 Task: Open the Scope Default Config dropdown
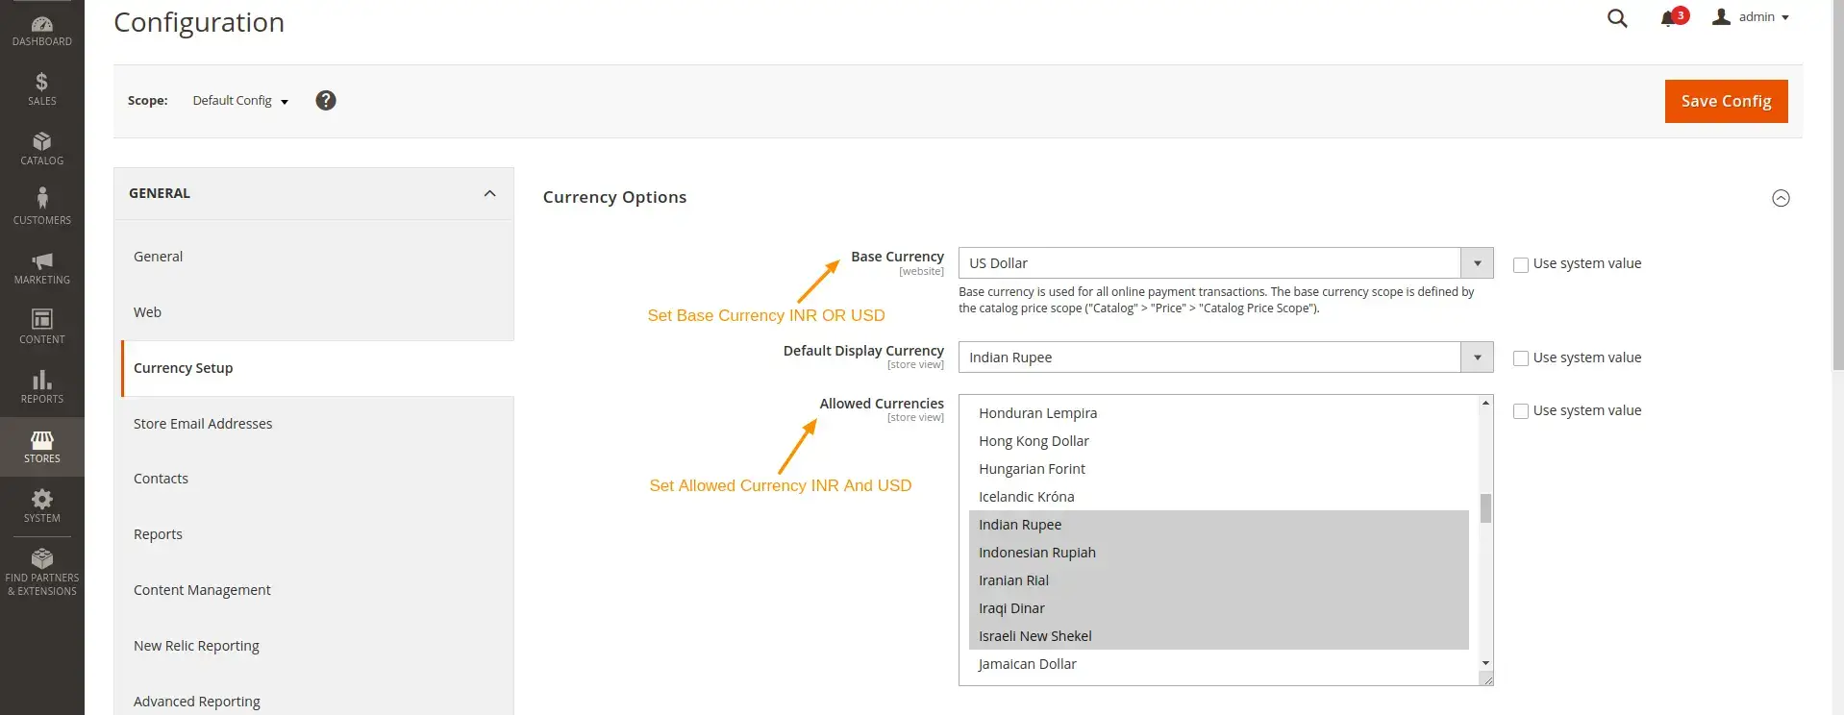point(240,101)
